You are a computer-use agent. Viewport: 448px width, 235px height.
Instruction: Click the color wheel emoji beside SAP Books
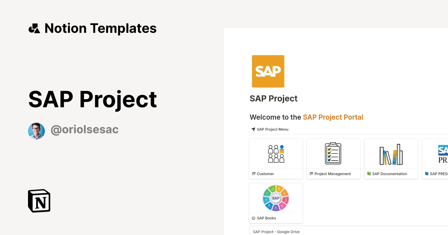point(253,218)
